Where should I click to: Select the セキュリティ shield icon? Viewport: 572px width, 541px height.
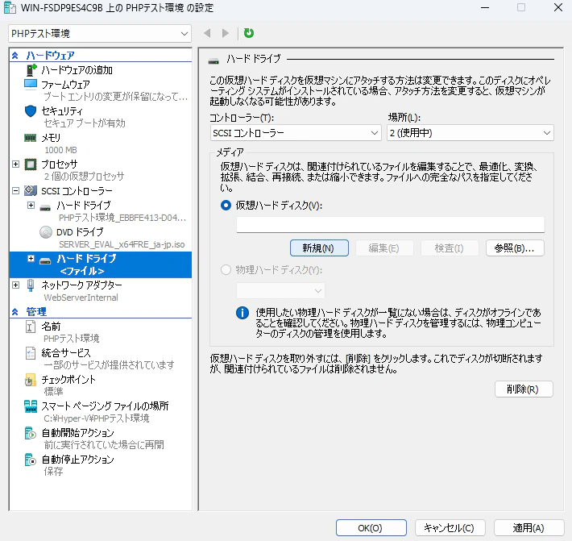pyautogui.click(x=31, y=111)
